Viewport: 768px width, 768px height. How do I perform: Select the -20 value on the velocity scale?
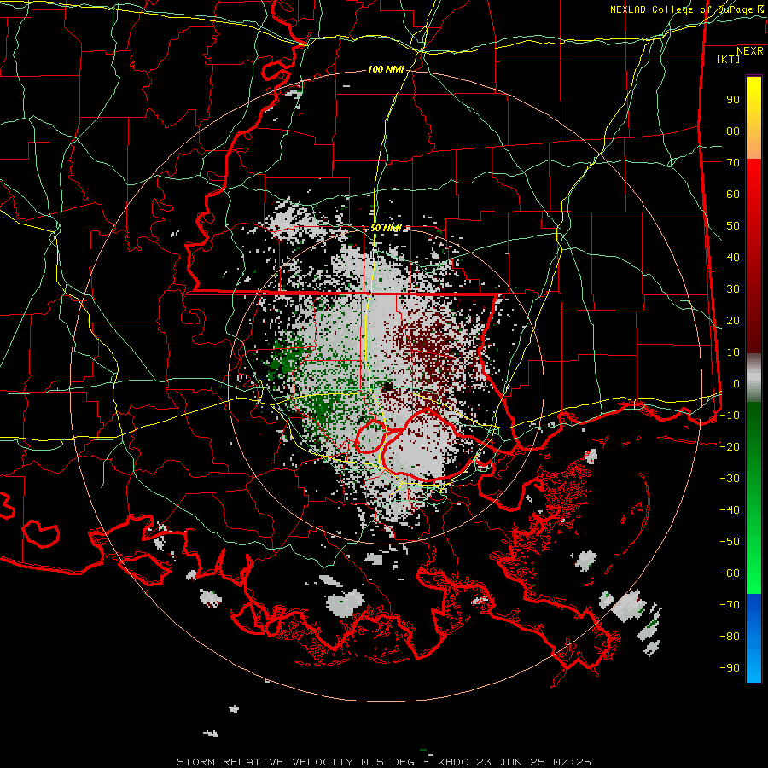[x=730, y=446]
